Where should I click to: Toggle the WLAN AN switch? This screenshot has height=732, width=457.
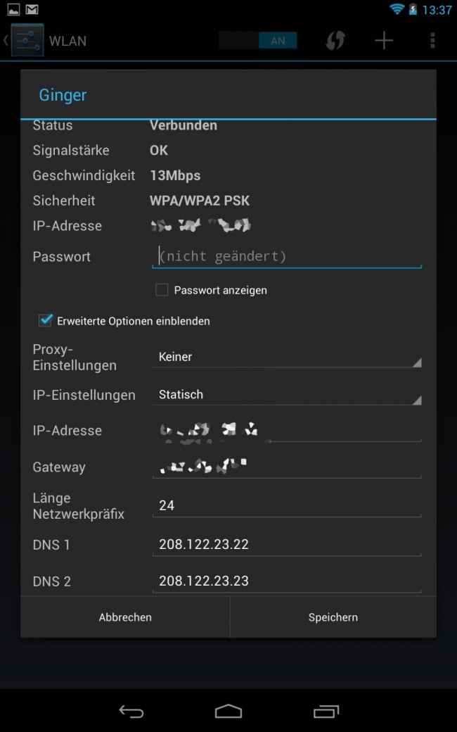click(x=258, y=41)
